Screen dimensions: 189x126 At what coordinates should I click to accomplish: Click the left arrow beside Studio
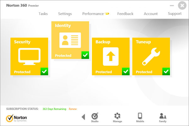83,117
